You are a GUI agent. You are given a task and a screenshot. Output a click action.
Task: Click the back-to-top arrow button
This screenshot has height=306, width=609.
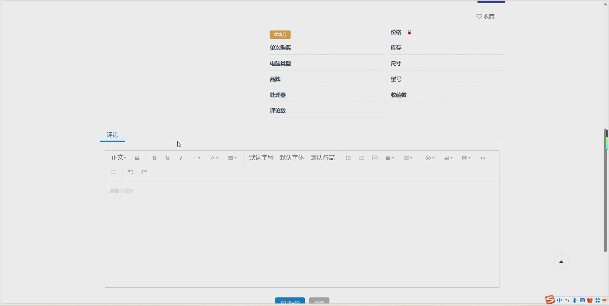(561, 262)
